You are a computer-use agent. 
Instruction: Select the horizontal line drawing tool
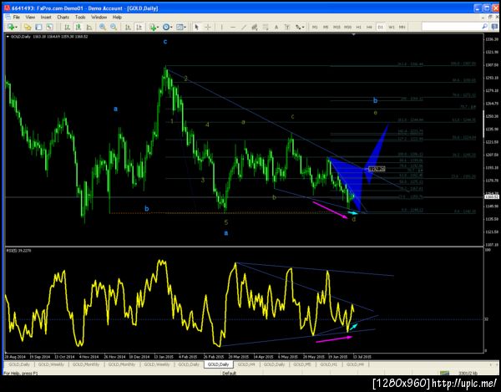pos(233,28)
